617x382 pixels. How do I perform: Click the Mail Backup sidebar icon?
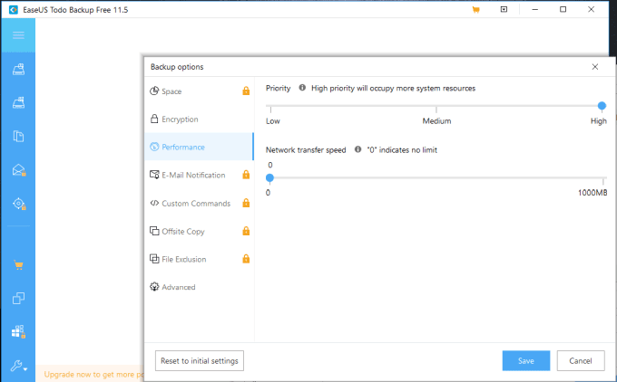click(x=18, y=170)
